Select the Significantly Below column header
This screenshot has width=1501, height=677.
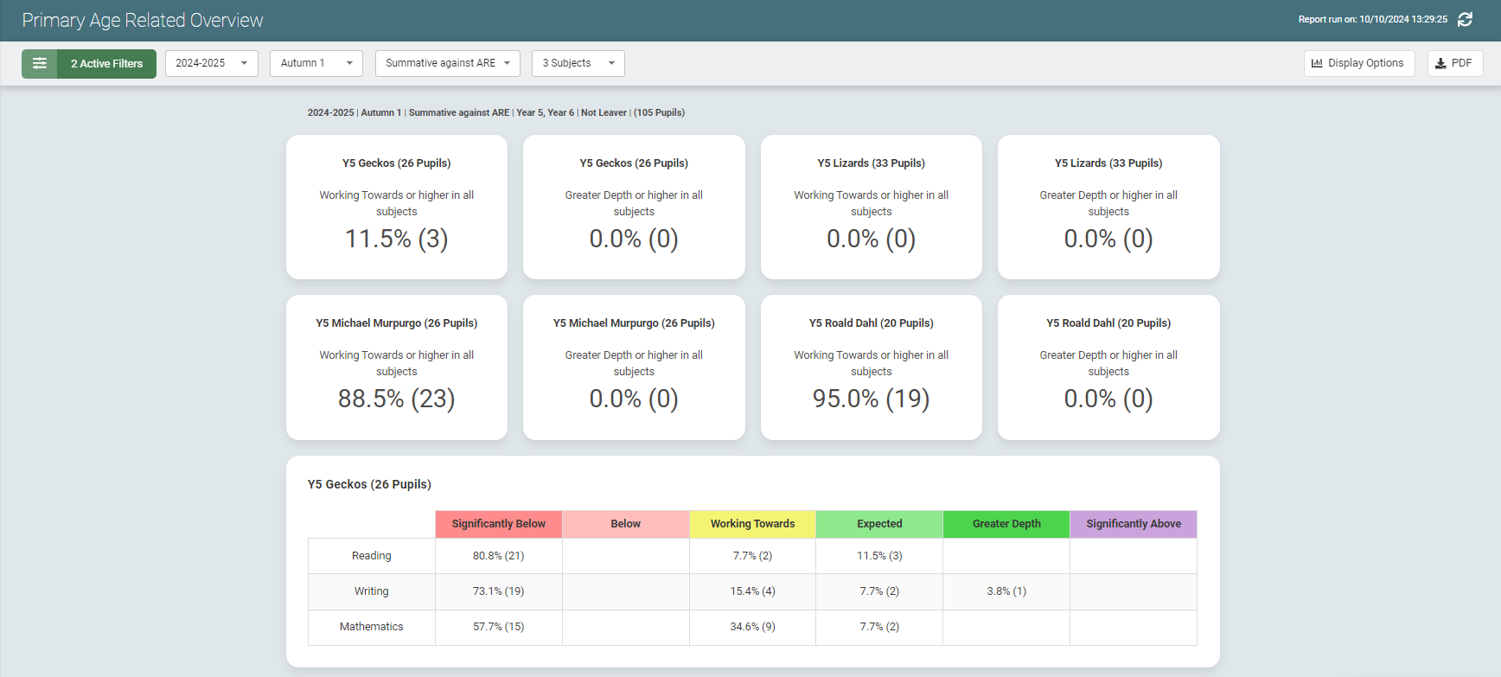[x=498, y=524]
